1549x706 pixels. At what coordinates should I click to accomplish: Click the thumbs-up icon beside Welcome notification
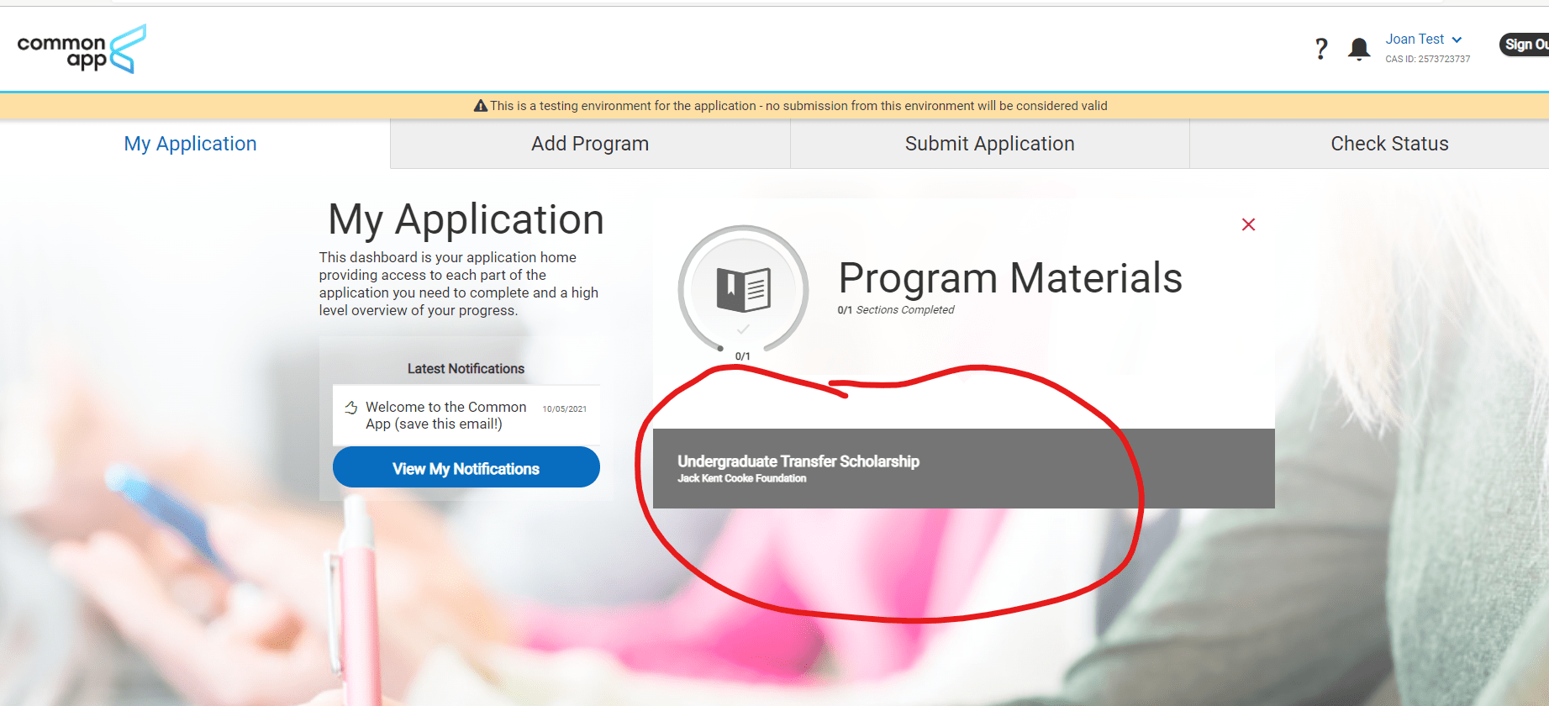click(351, 408)
